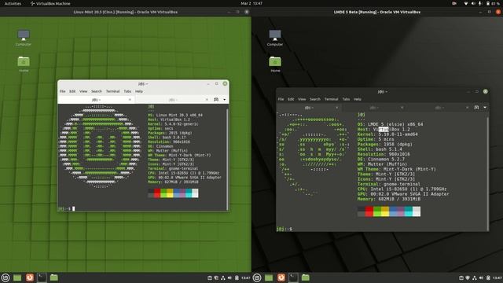Open update manager shield in LMDE tray
Image resolution: width=503 pixels, height=283 pixels.
468,277
